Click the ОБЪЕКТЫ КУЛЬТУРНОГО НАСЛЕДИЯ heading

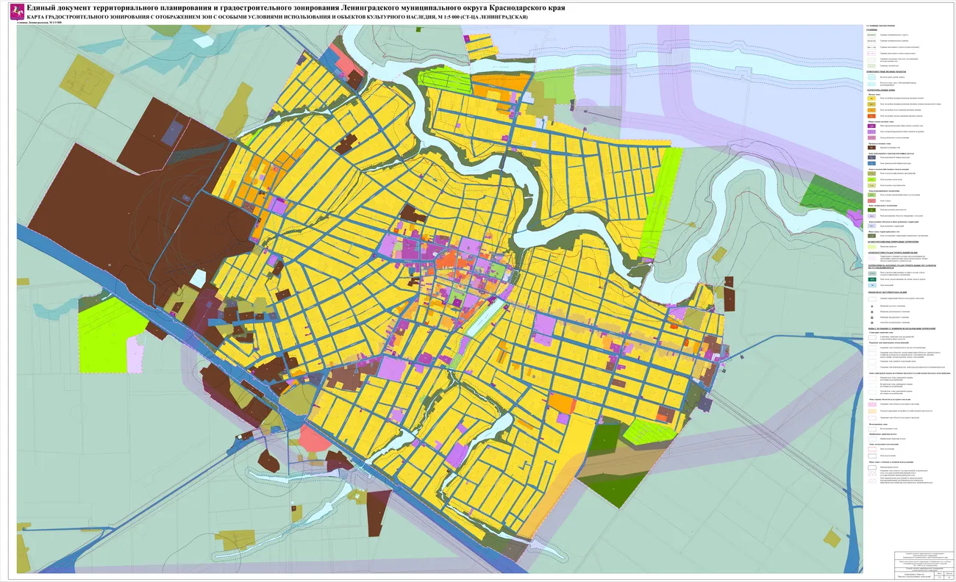888,292
